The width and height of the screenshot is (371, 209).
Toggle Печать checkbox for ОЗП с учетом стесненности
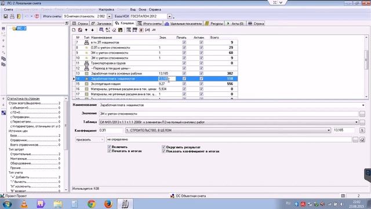pyautogui.click(x=184, y=48)
